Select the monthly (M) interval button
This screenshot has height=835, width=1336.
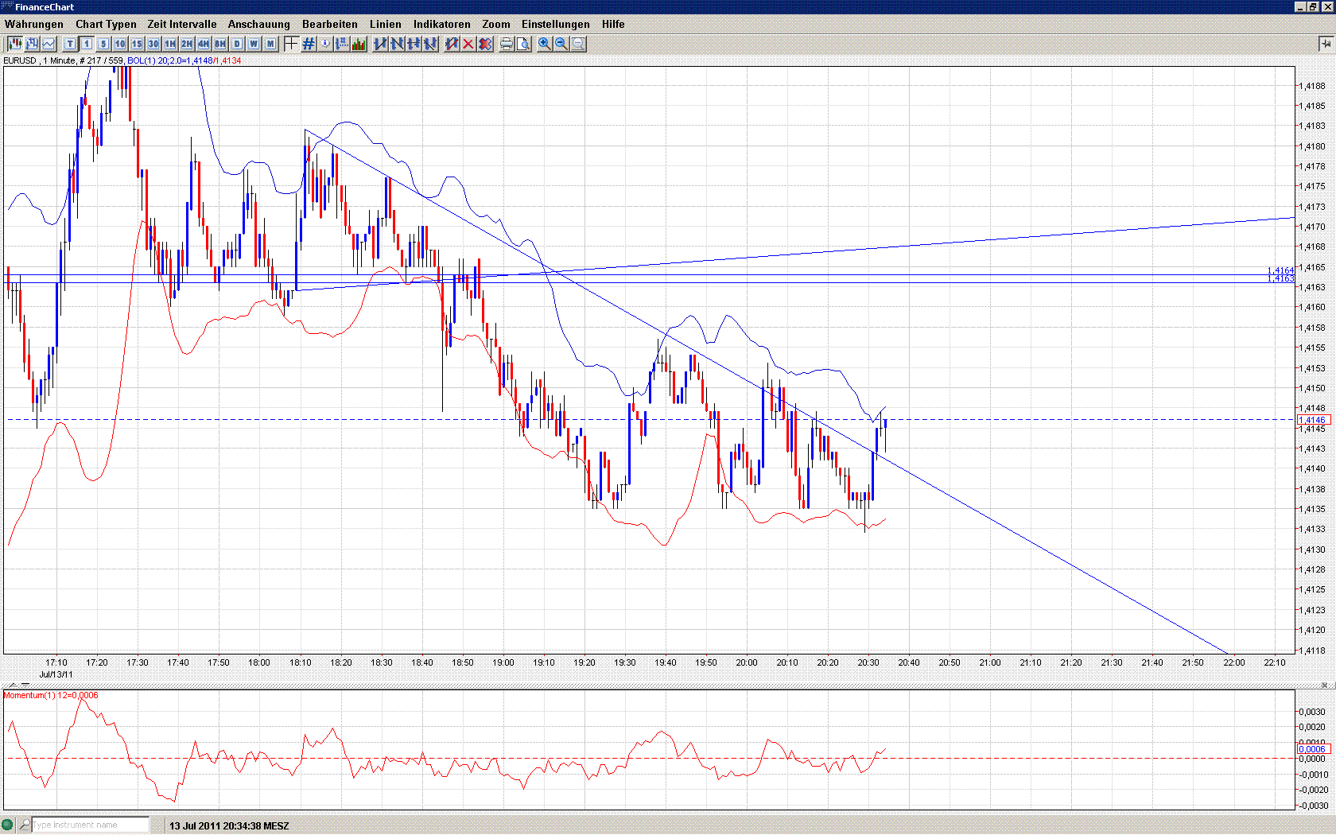tap(270, 44)
